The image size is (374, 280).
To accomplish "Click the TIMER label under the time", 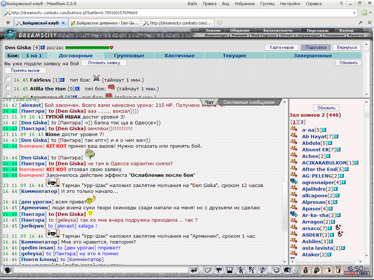I will [x=363, y=273].
